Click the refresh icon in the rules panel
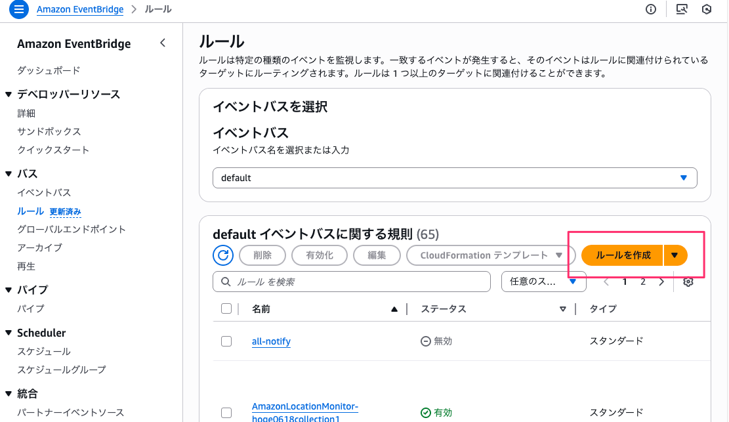The height and width of the screenshot is (422, 729). pos(223,255)
